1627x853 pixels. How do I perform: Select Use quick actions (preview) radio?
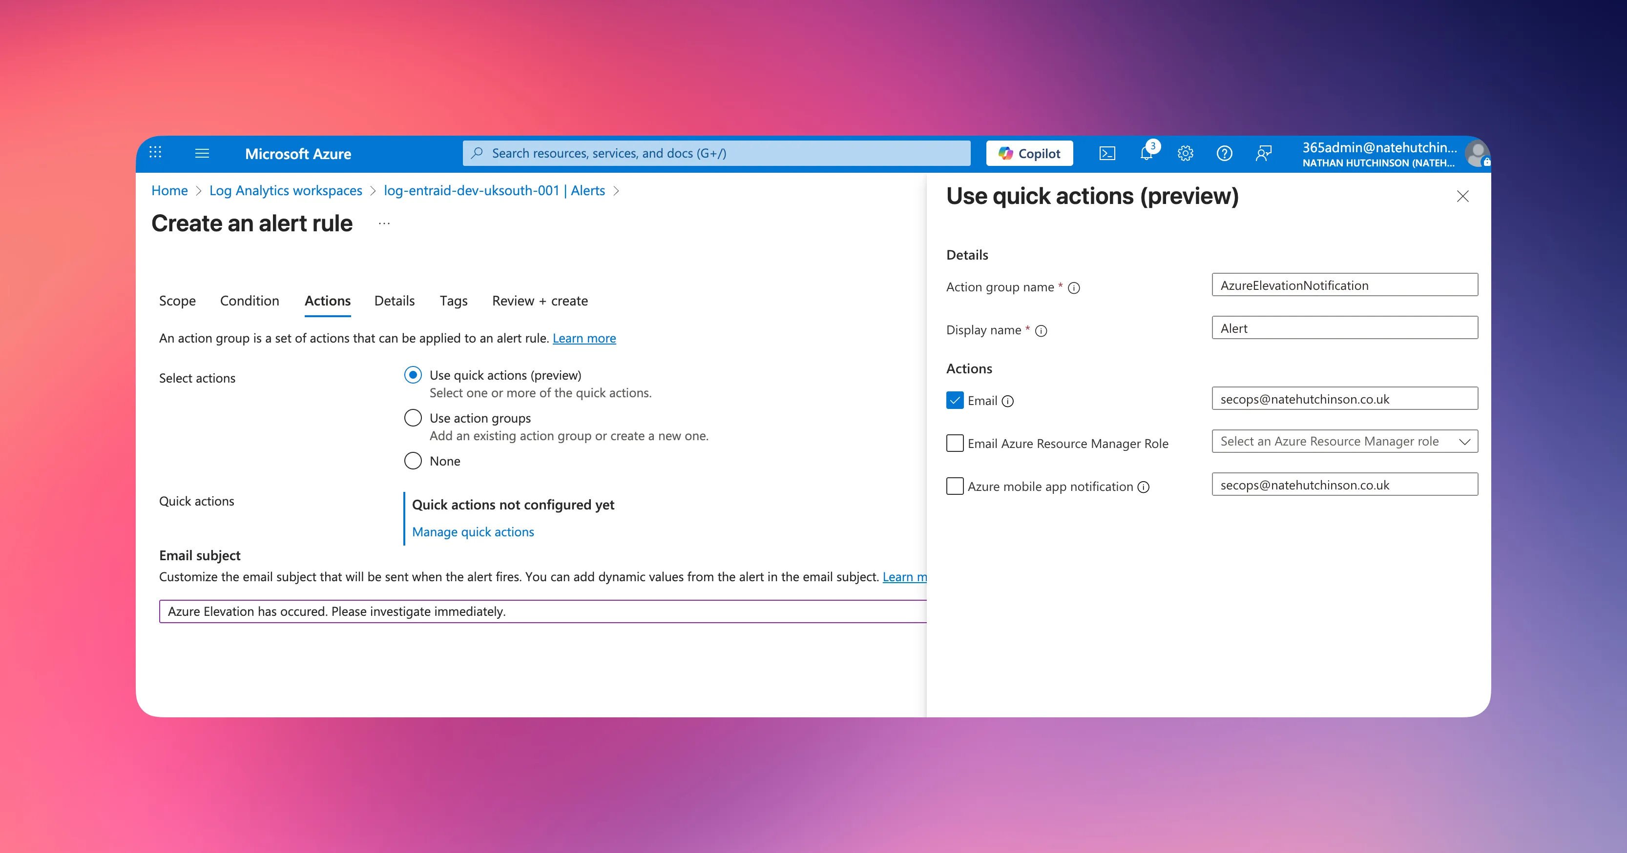[x=413, y=375]
